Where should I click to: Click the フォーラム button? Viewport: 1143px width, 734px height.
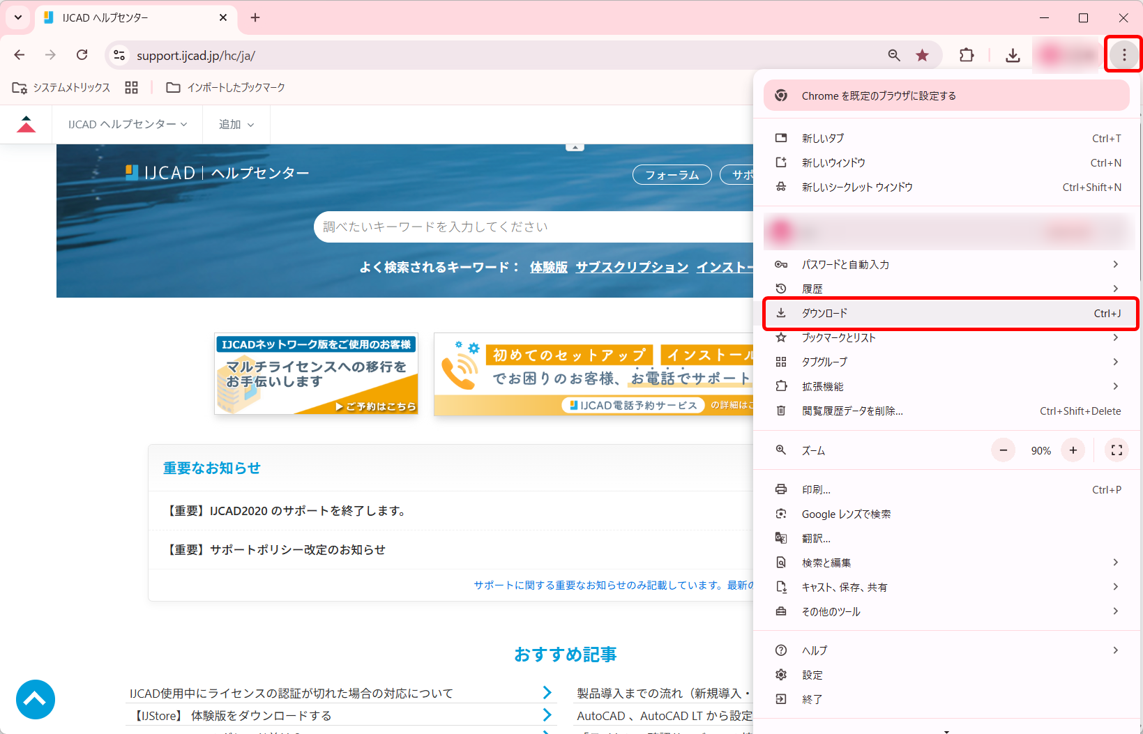click(x=672, y=174)
